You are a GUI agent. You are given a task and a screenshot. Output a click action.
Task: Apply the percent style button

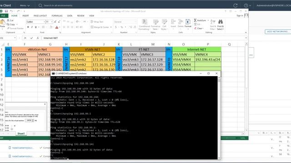[x=122, y=27]
